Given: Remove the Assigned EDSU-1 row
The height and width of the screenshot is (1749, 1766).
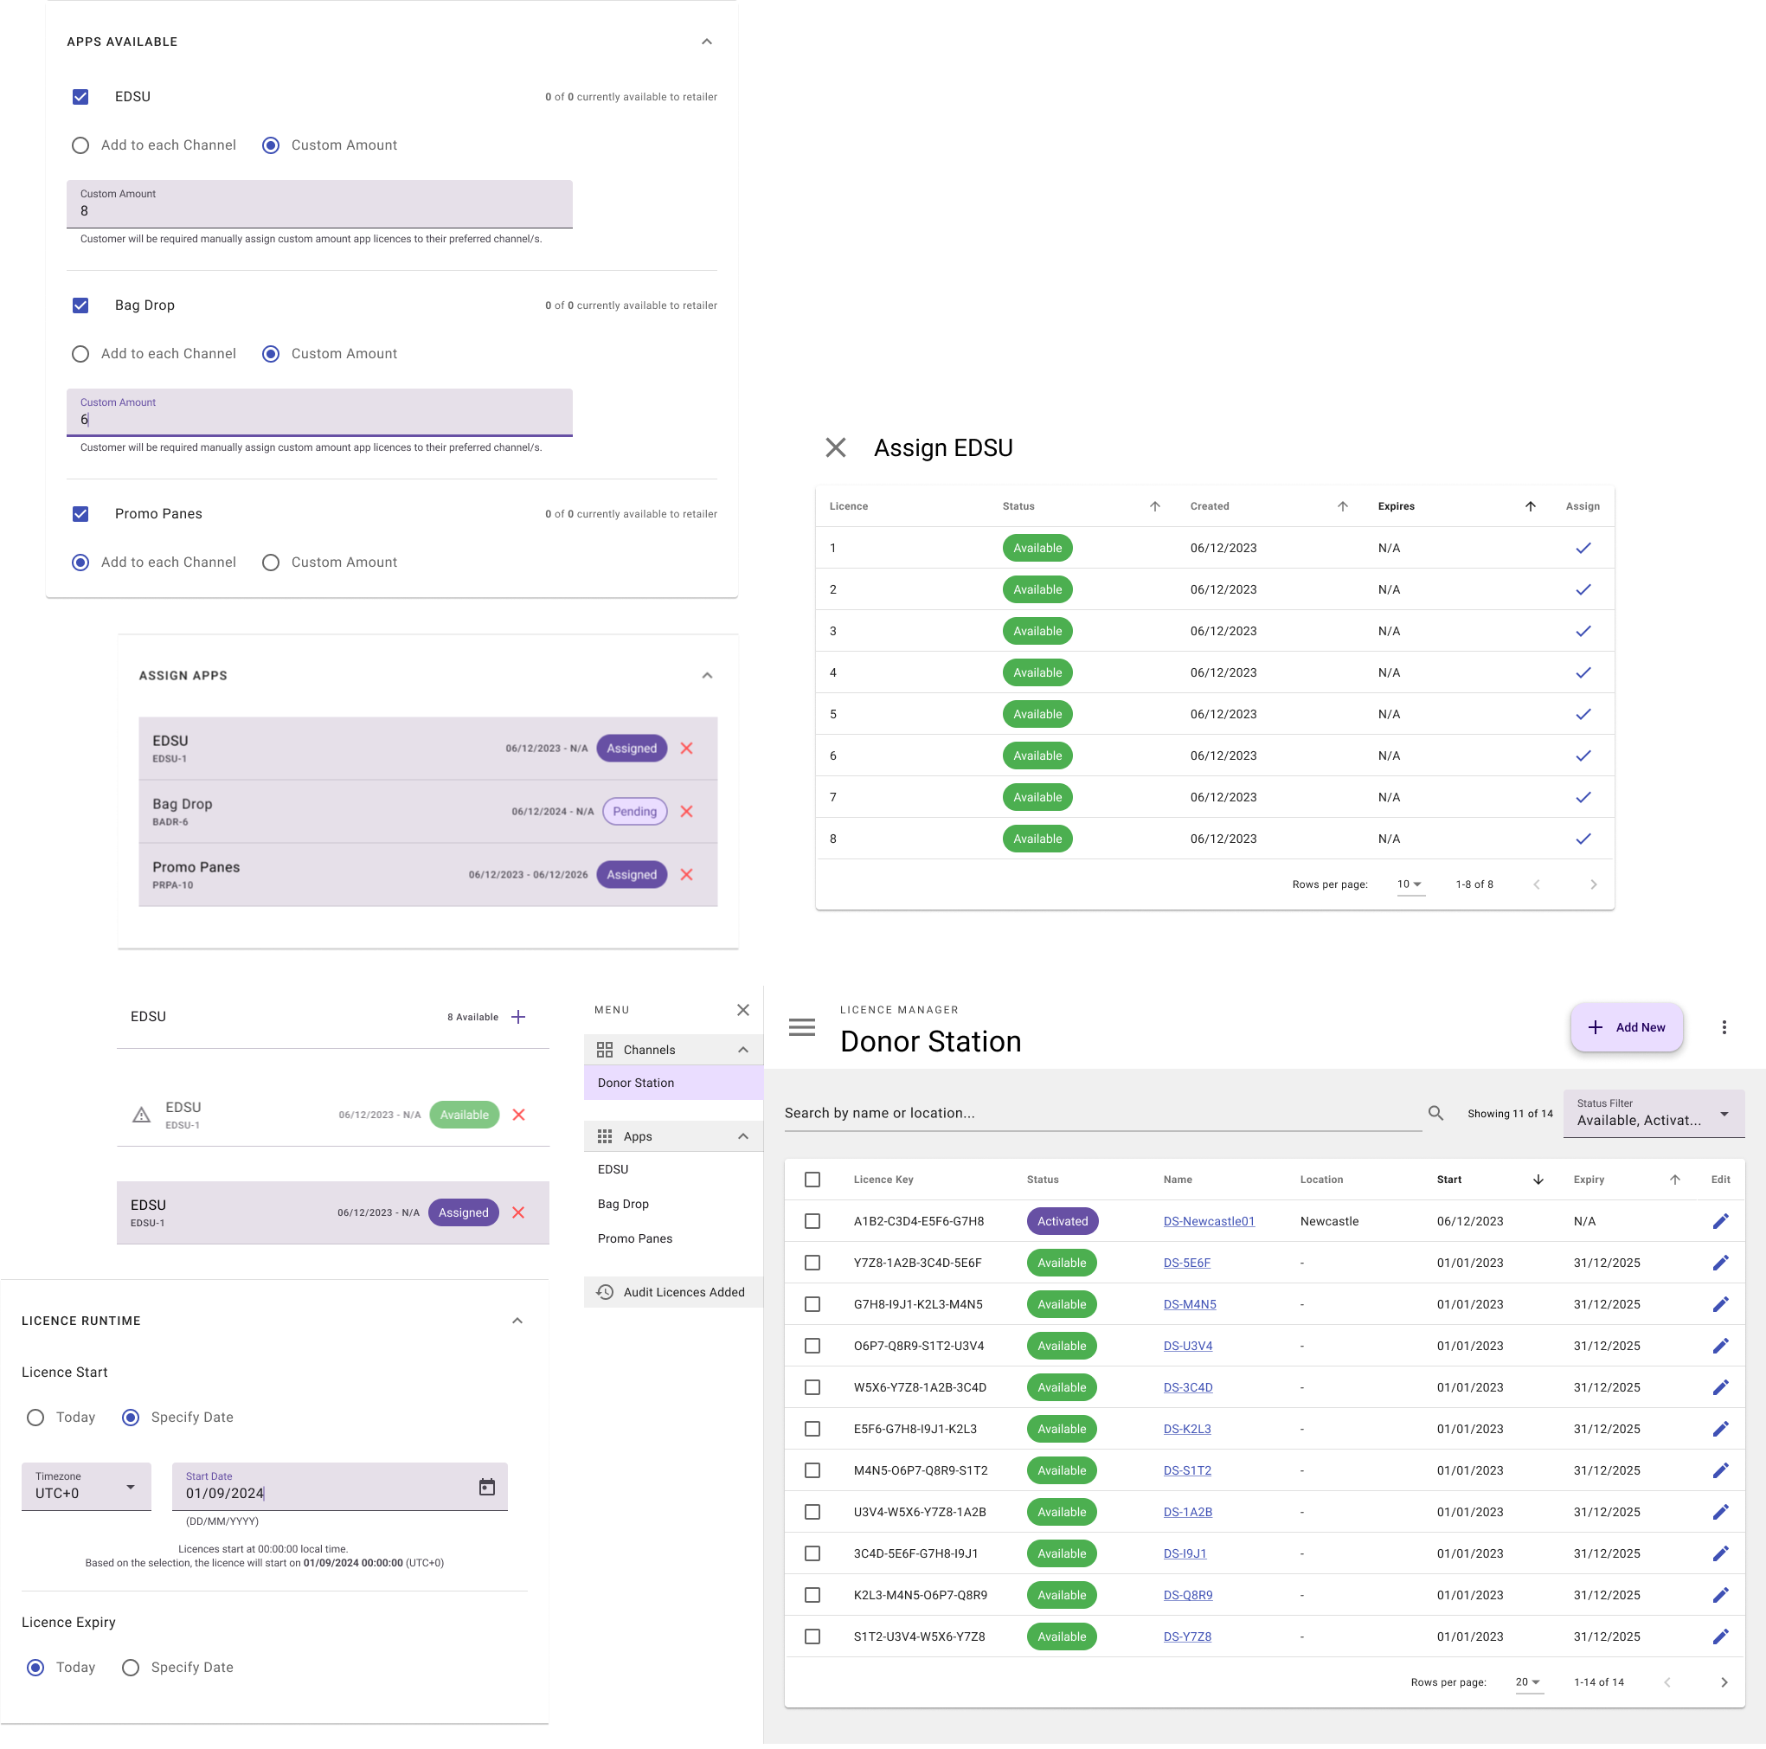Looking at the screenshot, I should [518, 1212].
